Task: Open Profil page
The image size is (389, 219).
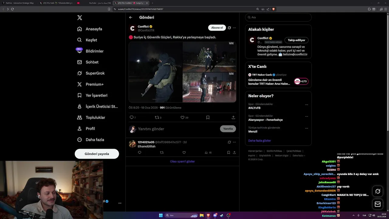Action: [x=86, y=128]
